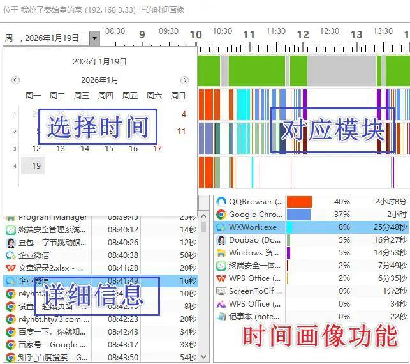Select day 17 in the calendar
Image resolution: width=410 pixels, height=364 pixels.
coord(157,149)
